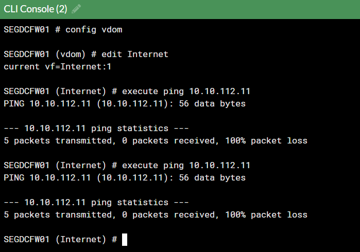Click the pencil rename icon beside the console title
The height and width of the screenshot is (252, 360).
tap(77, 9)
